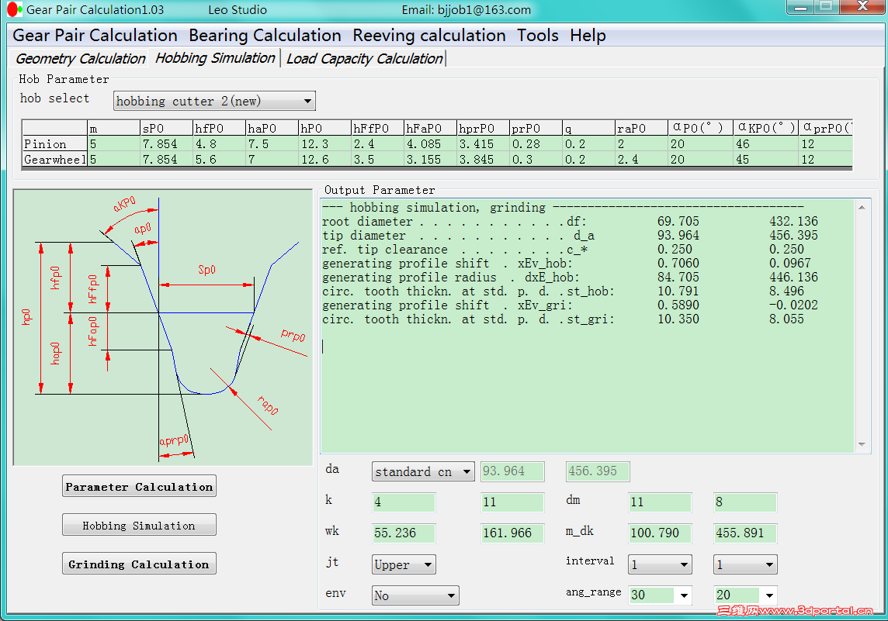Expand the second interval dropdown
Screen dimensions: 888x621
[769, 564]
